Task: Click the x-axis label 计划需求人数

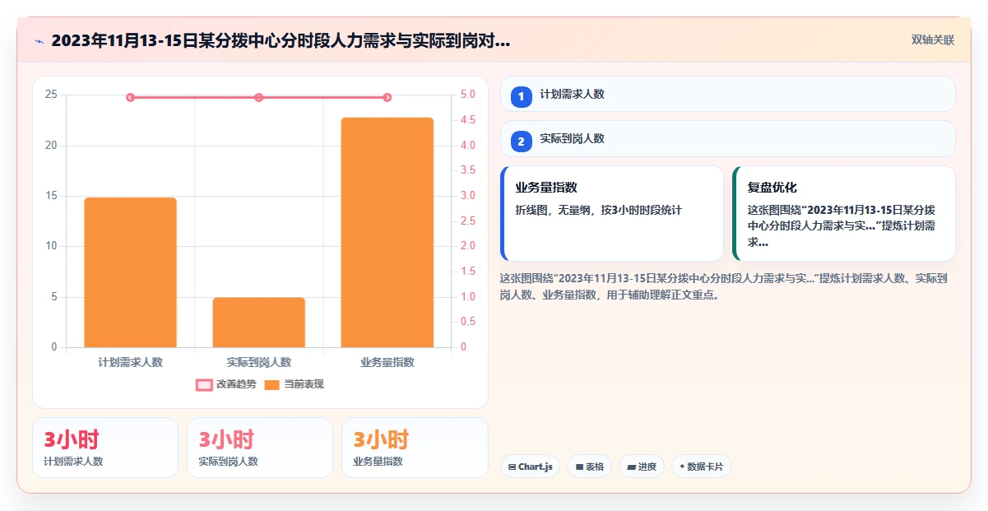Action: pyautogui.click(x=130, y=362)
